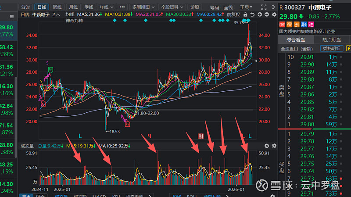Zoom in chart with plus icon
The width and height of the screenshot is (351, 197).
pos(260,14)
